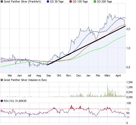
Task: Click the 'Sep.' month axis label
Action: pos(49,75)
